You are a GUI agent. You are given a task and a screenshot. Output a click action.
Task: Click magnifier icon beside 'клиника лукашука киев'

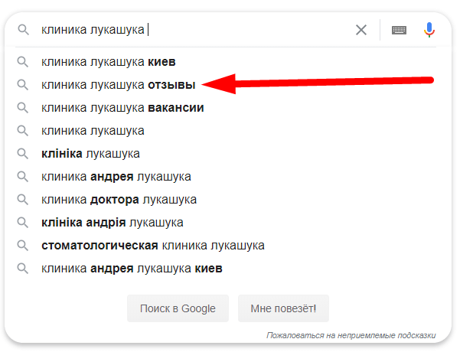pos(23,61)
